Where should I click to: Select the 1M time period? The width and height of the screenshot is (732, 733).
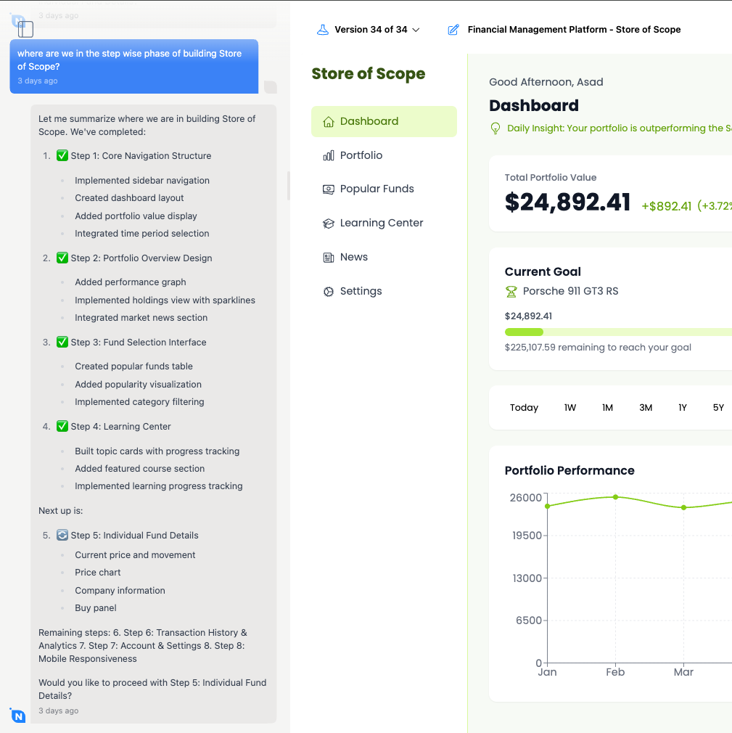[x=608, y=408]
